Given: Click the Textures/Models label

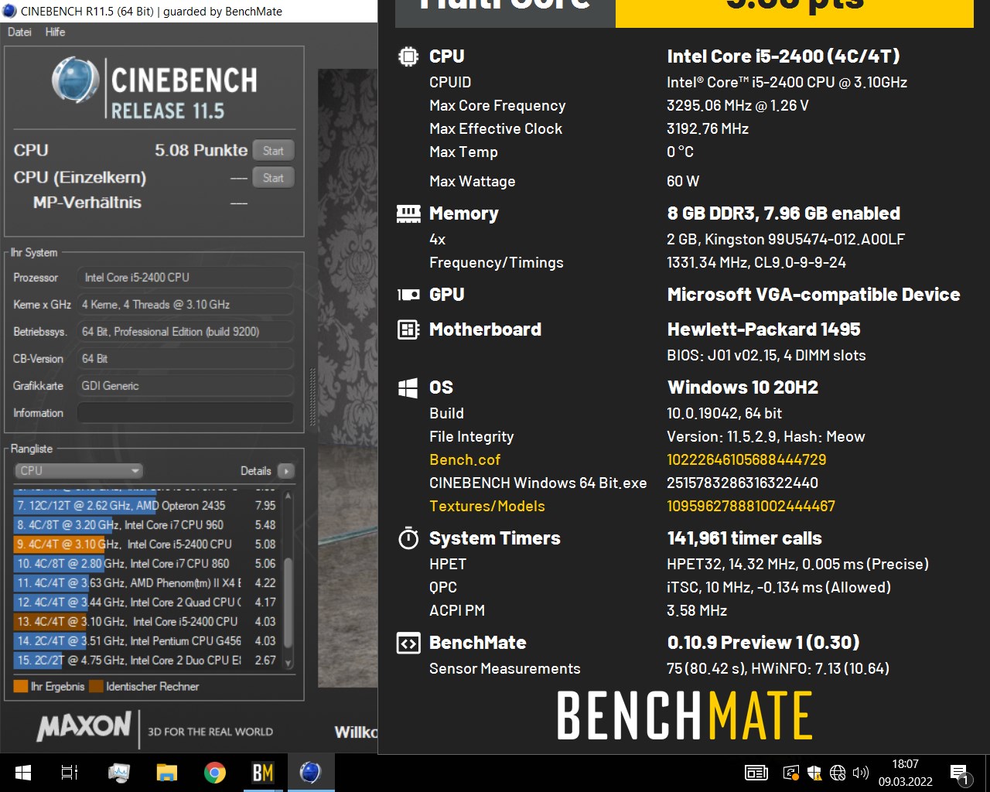Looking at the screenshot, I should [487, 506].
